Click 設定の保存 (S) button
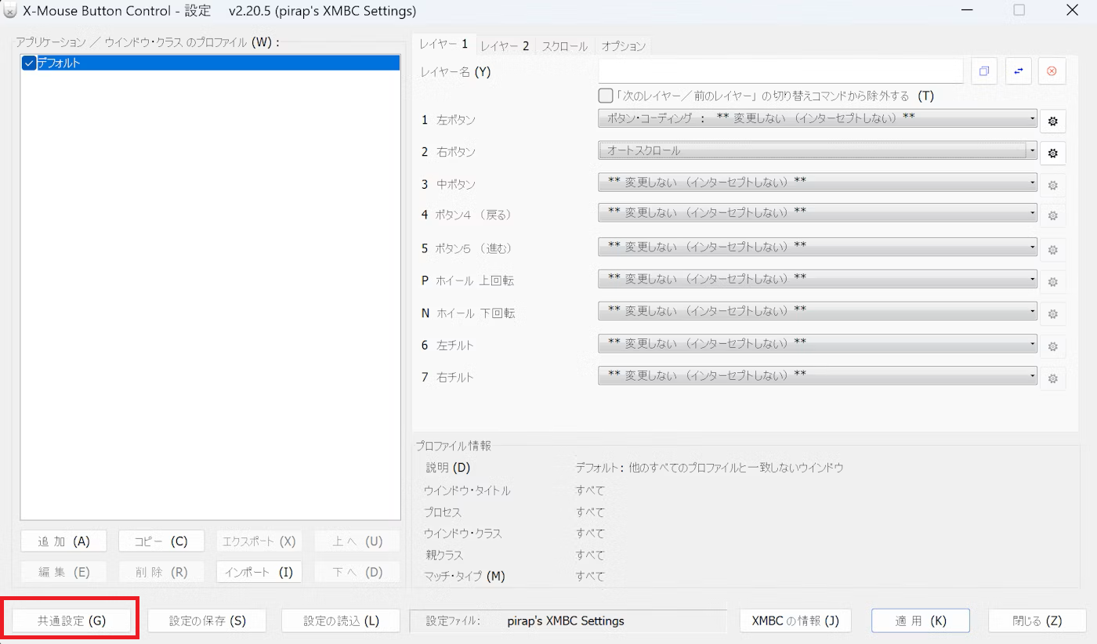The height and width of the screenshot is (644, 1097). 207,620
